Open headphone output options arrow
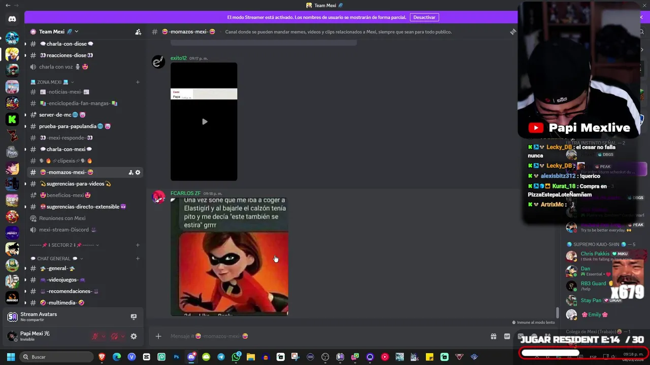The width and height of the screenshot is (650, 365). 123,336
